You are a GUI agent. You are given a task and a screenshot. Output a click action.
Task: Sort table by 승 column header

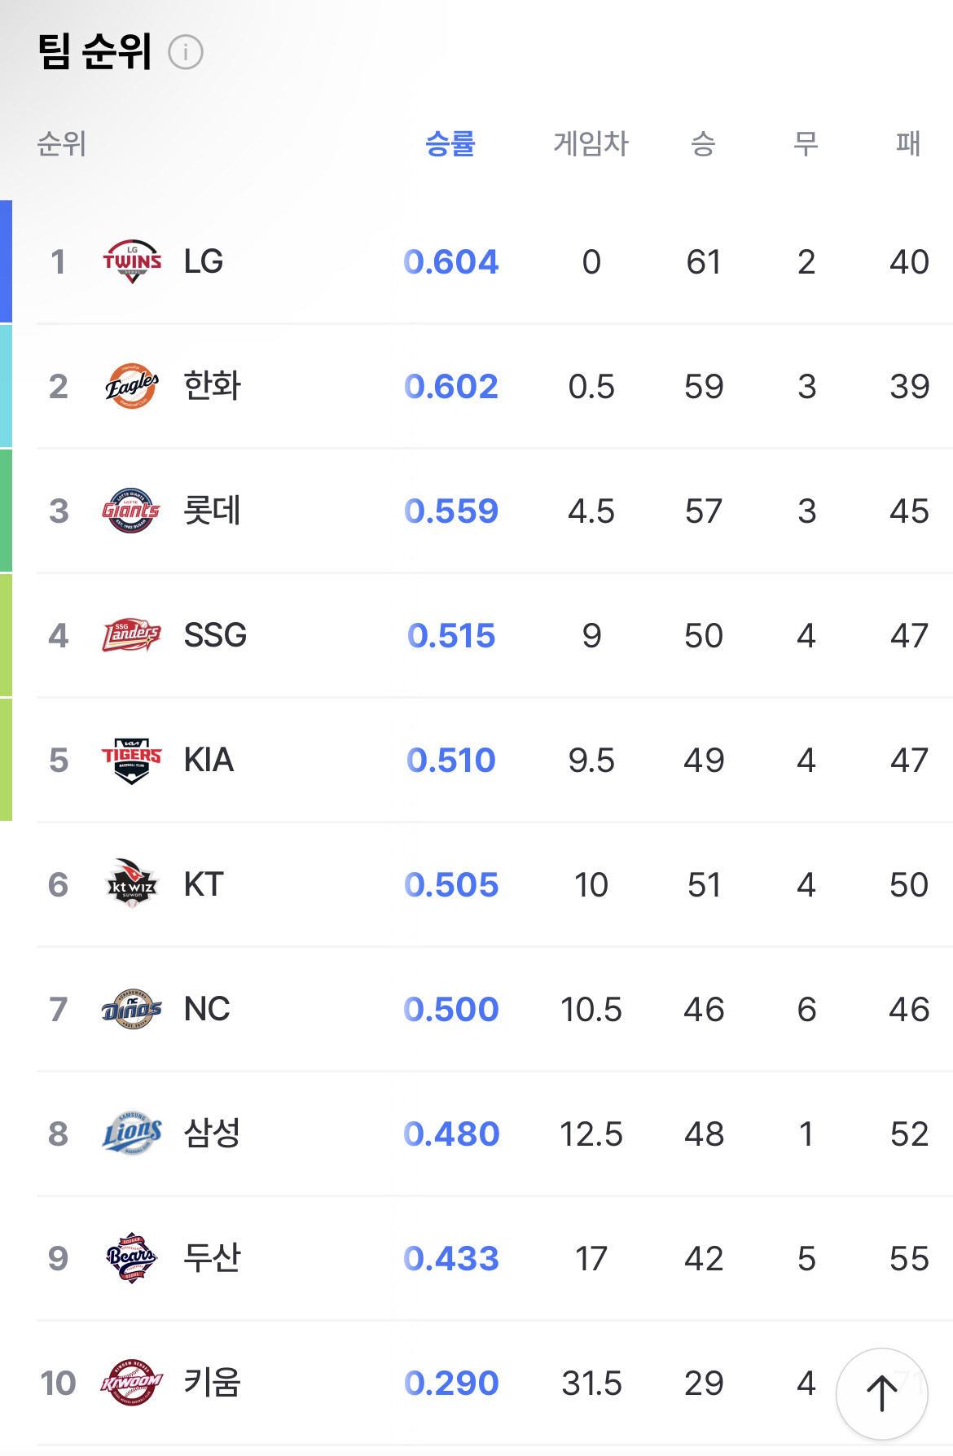tap(703, 144)
